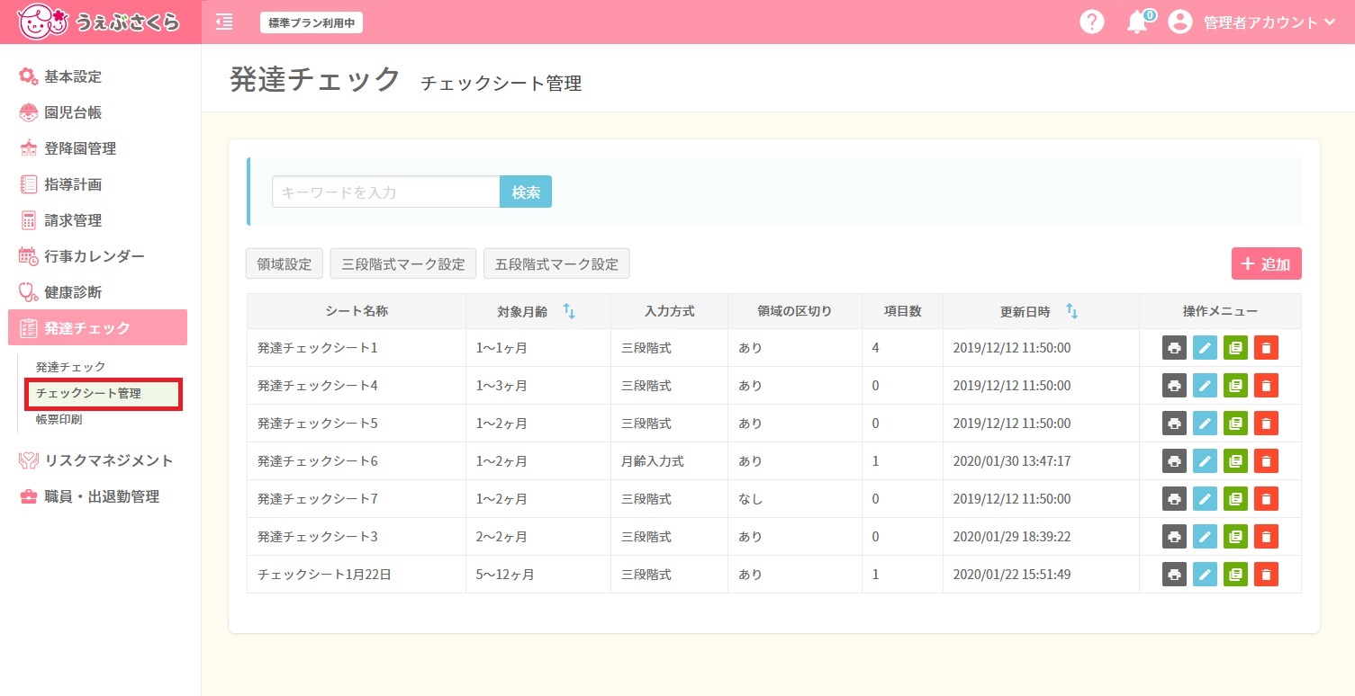
Task: Print 発達チェックシート1
Action: click(1174, 348)
